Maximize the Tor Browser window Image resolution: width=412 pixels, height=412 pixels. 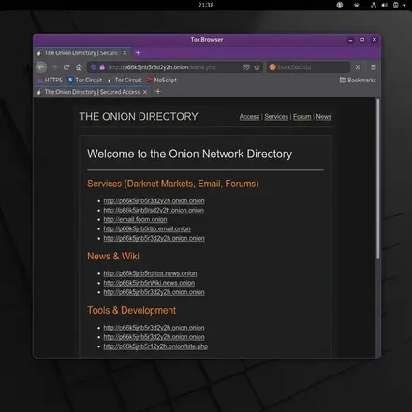362,40
